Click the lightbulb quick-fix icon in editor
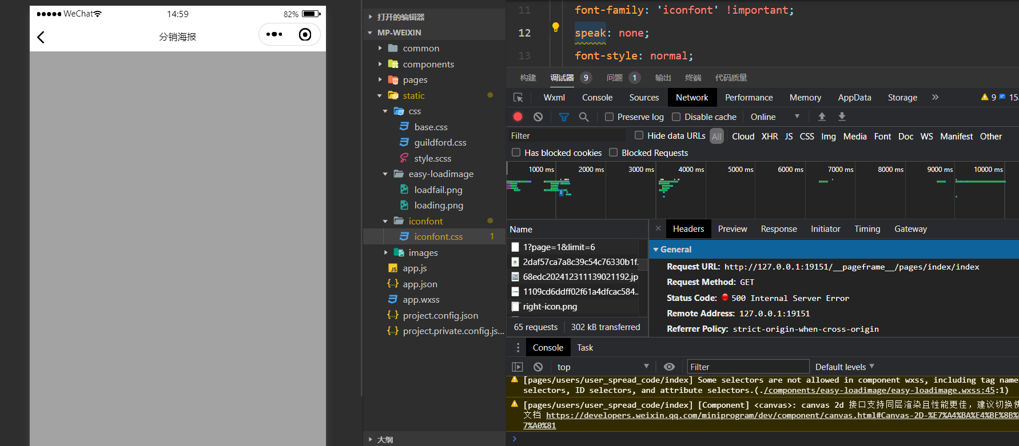This screenshot has width=1019, height=446. pyautogui.click(x=555, y=27)
